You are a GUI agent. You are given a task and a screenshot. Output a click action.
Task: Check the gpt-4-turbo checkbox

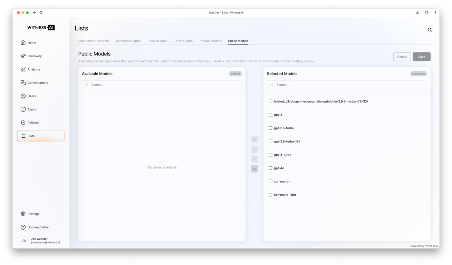coord(270,155)
